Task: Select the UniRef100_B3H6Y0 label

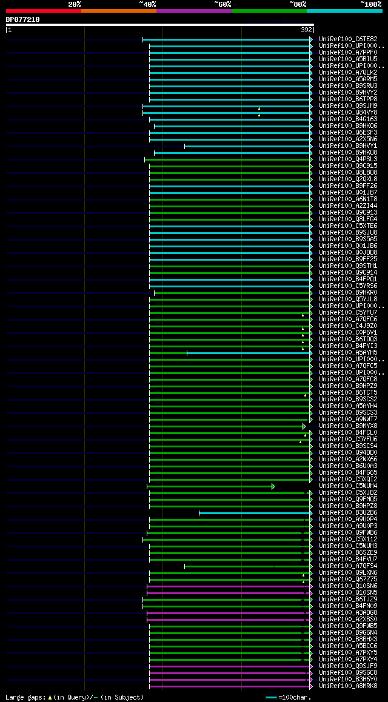Action: click(x=348, y=680)
